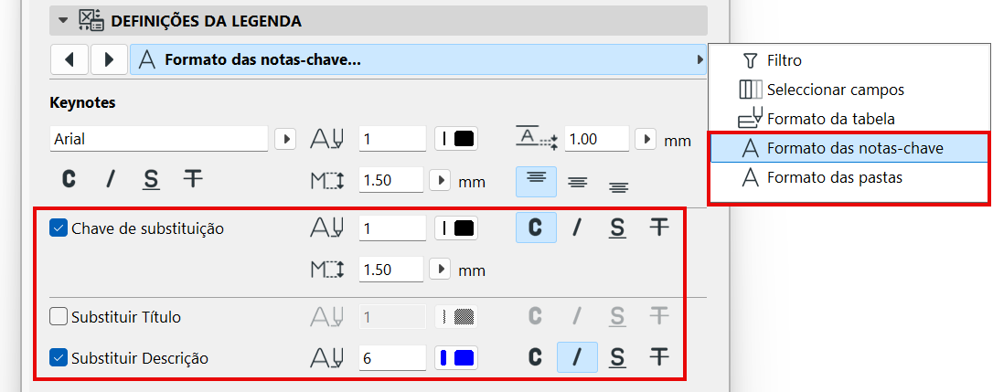Disable Substituir Descrição checkbox
Image resolution: width=993 pixels, height=392 pixels.
tap(59, 358)
